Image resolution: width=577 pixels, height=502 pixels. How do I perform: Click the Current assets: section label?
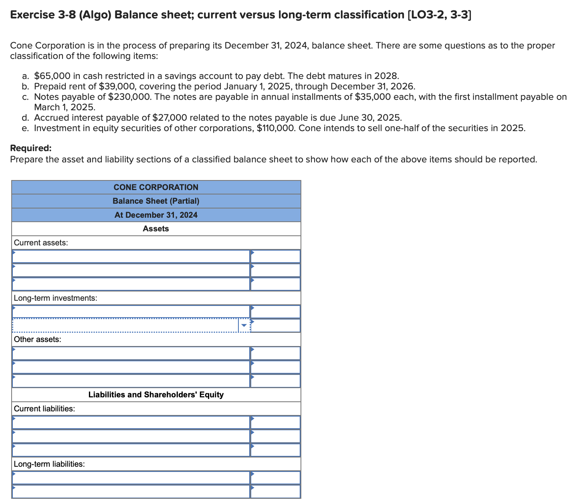pos(41,243)
